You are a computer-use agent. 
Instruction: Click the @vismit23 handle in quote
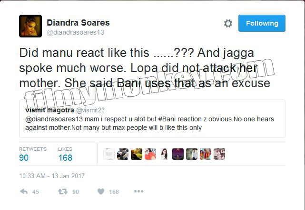coord(90,110)
